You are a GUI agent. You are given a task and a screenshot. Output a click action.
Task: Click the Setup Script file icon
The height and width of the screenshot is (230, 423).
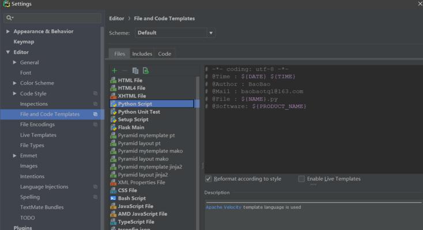point(114,120)
